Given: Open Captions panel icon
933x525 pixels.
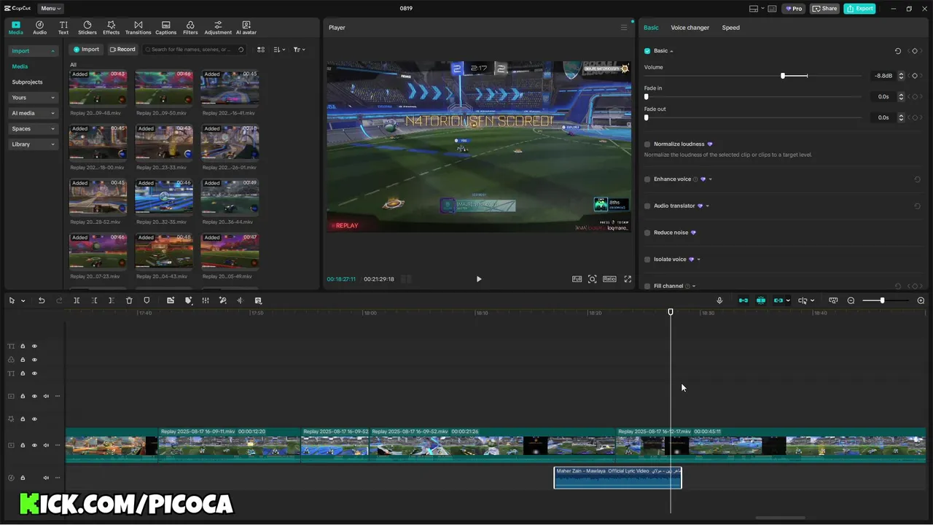Looking at the screenshot, I should (x=165, y=28).
